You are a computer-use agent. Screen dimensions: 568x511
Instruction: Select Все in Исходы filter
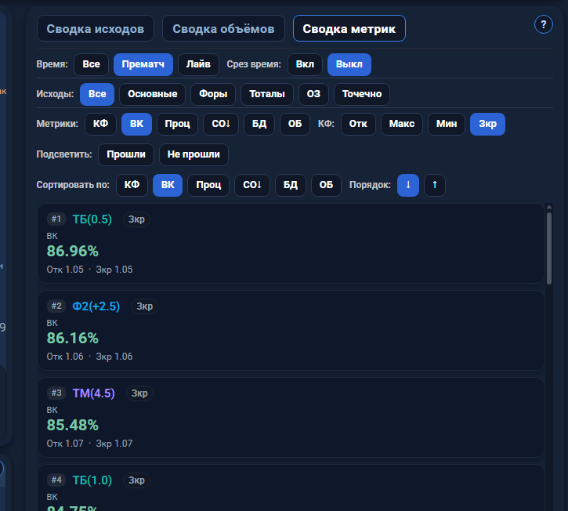click(x=97, y=94)
